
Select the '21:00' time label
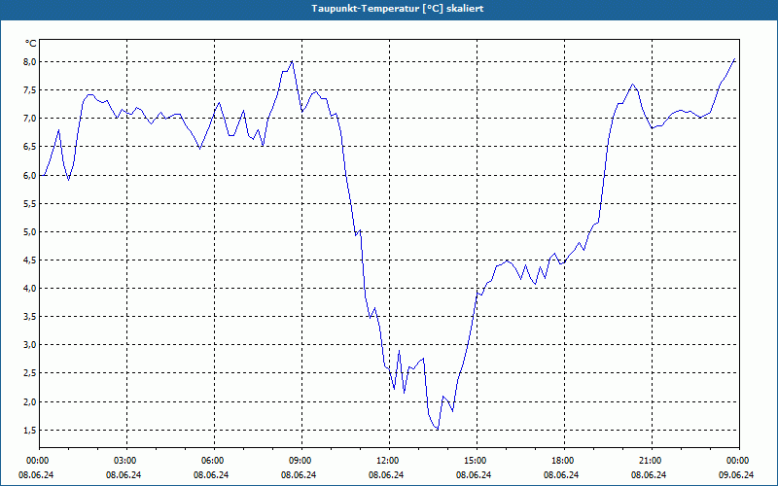[652, 461]
